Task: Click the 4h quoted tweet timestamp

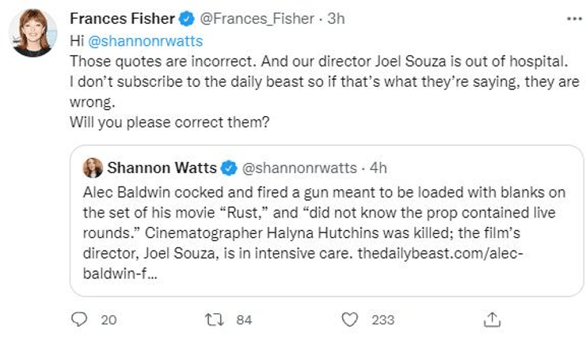Action: (x=379, y=168)
